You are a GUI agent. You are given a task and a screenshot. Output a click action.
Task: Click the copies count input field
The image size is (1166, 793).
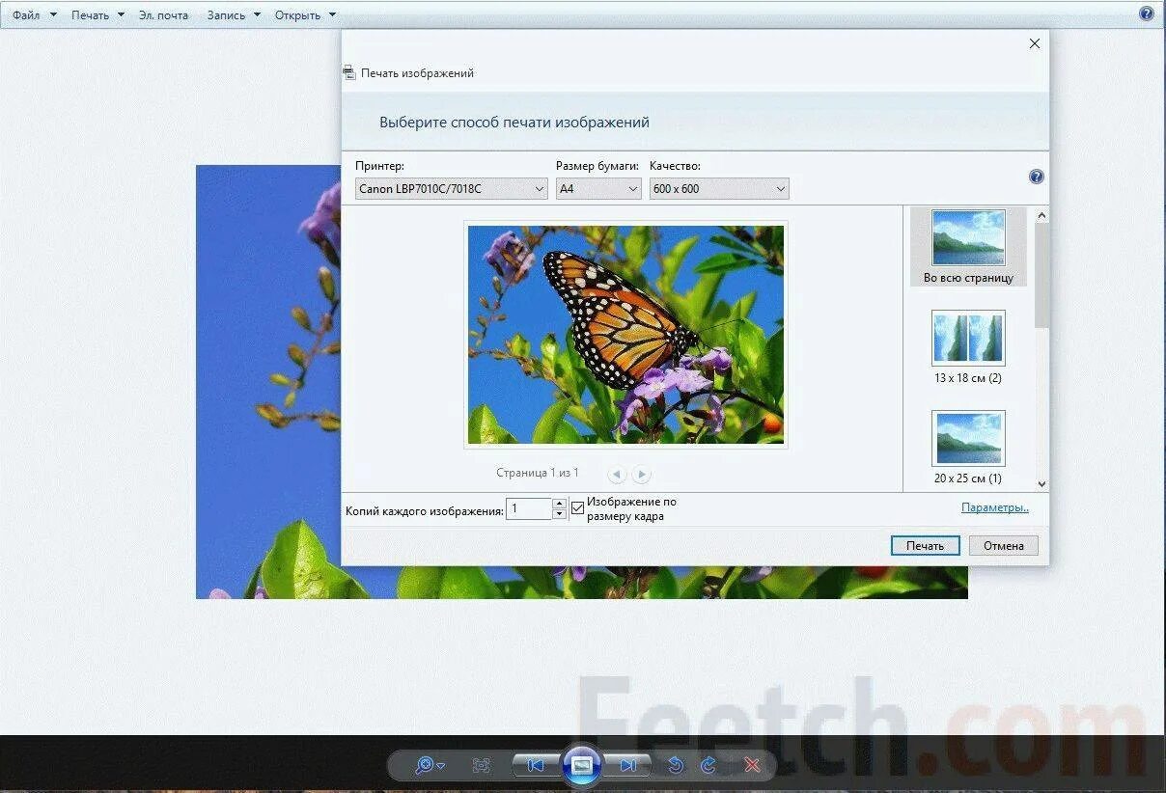pos(529,508)
